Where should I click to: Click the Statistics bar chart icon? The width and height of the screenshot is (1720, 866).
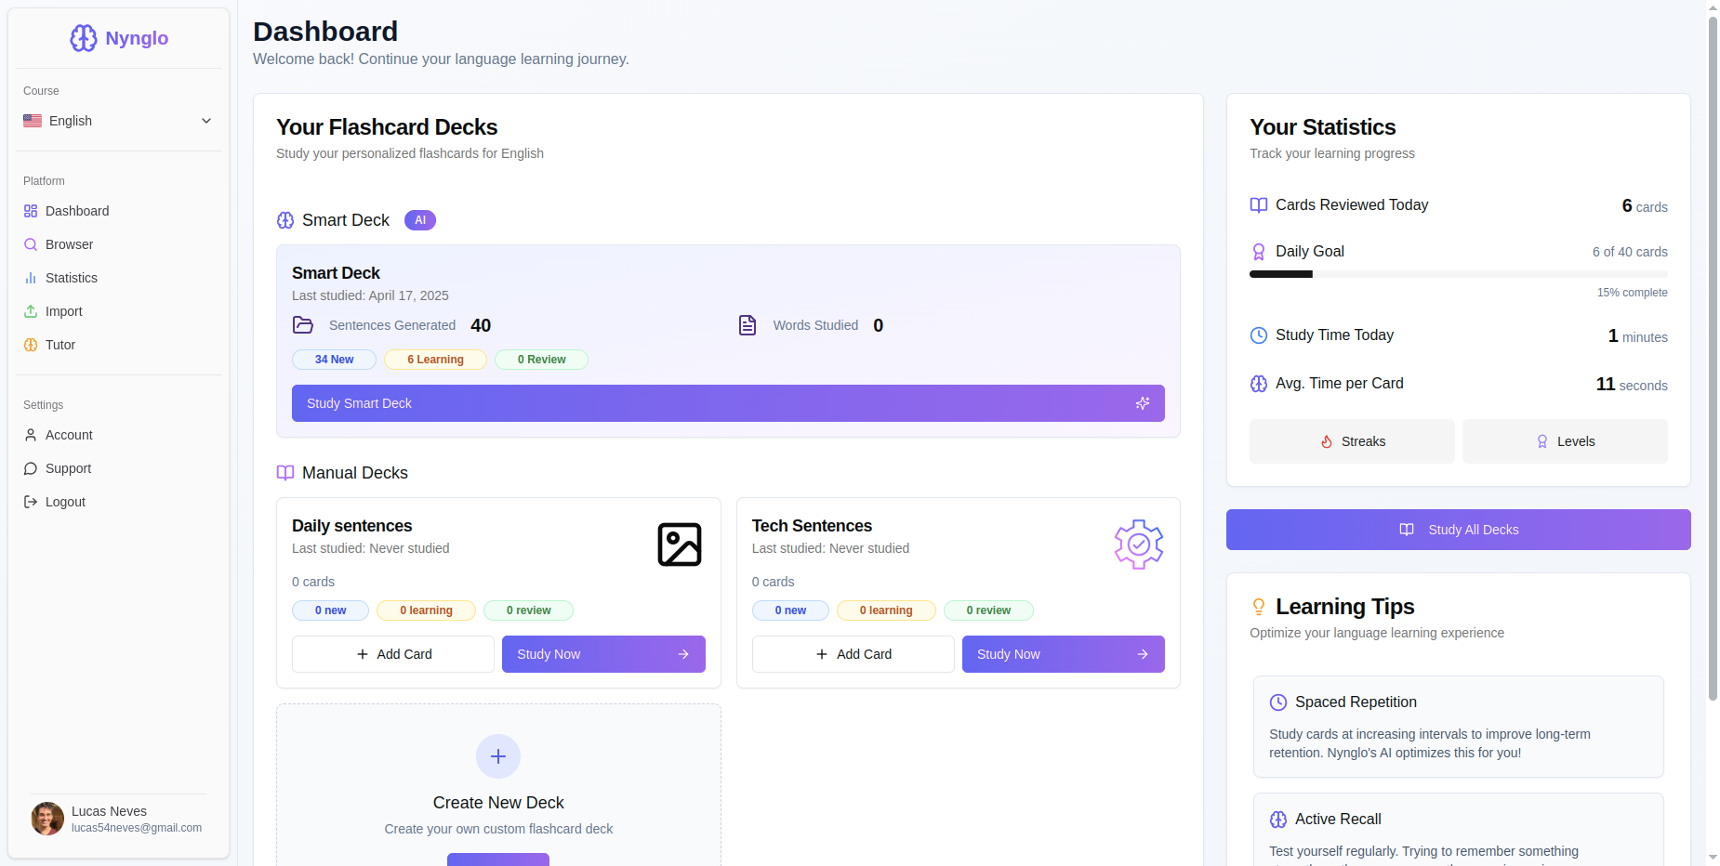tap(31, 278)
